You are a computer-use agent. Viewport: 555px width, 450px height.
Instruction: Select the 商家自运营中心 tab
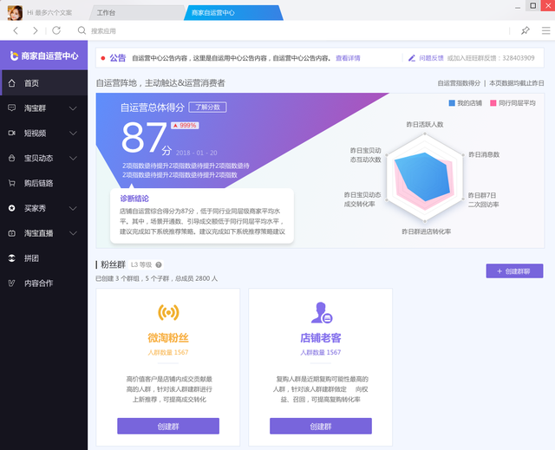[233, 13]
